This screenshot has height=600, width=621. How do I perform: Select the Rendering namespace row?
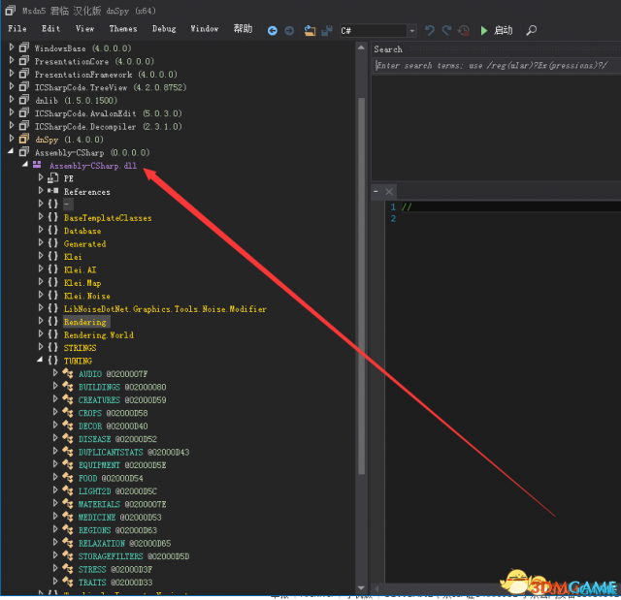[84, 323]
